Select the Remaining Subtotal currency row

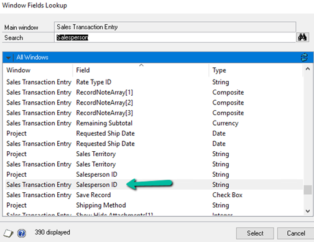coord(154,123)
